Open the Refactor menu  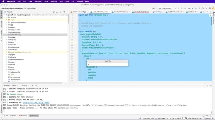(54, 1)
